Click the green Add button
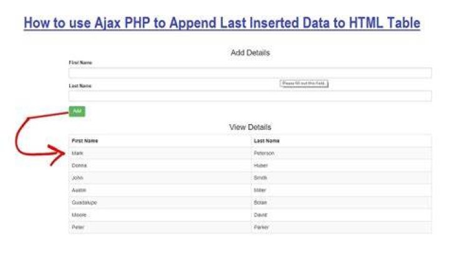The width and height of the screenshot is (449, 254). coord(77,111)
